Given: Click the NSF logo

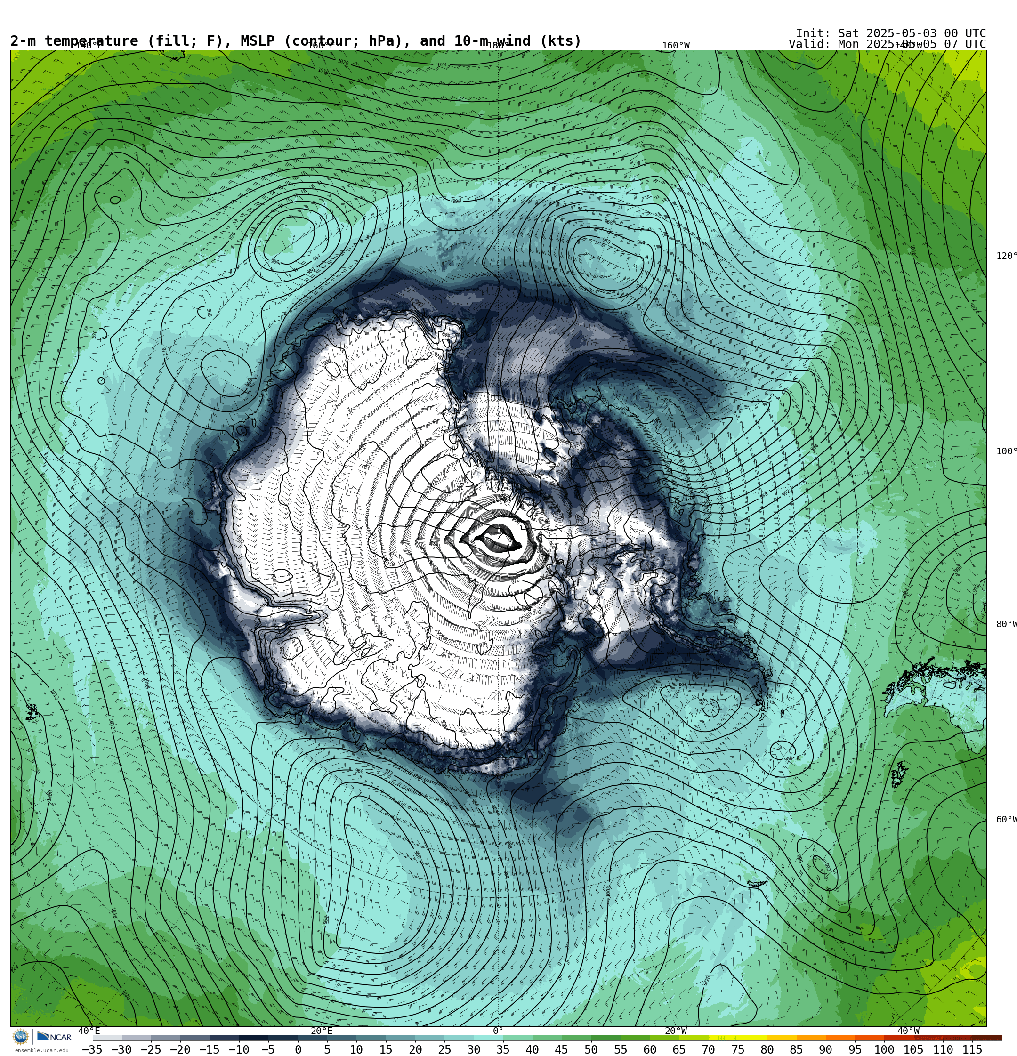Looking at the screenshot, I should [x=20, y=1037].
